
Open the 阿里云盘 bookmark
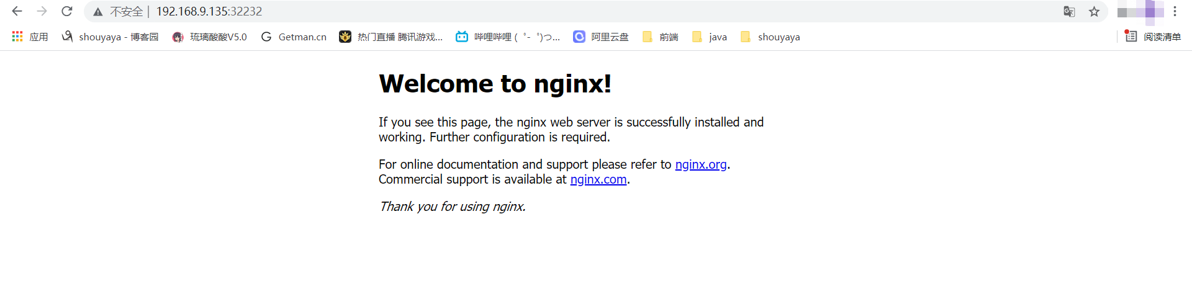[600, 37]
